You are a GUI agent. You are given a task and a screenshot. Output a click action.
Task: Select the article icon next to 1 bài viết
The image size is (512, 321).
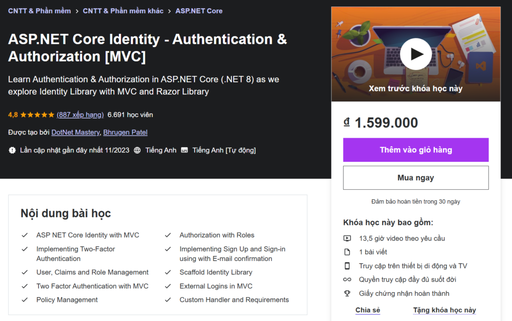point(347,252)
